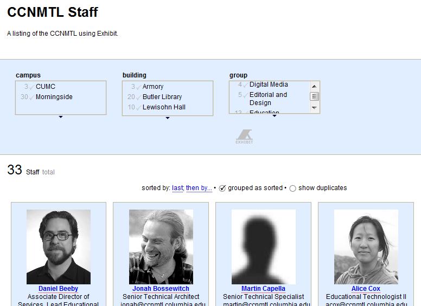Click Martin Capella's silhouette thumbnail

(263, 247)
